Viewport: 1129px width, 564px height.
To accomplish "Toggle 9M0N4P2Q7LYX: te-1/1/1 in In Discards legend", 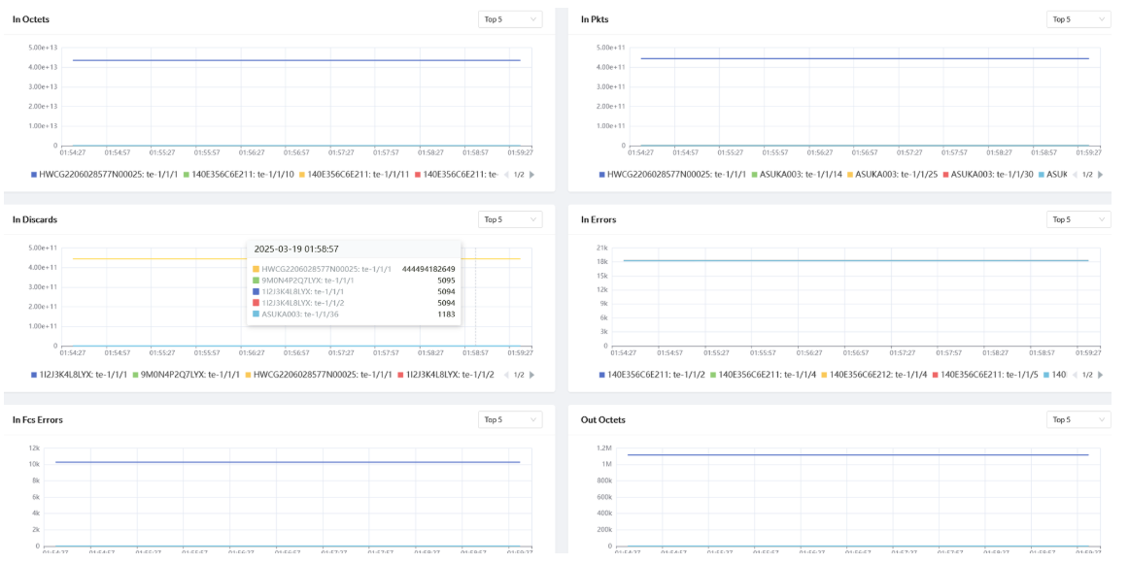I will pyautogui.click(x=189, y=375).
